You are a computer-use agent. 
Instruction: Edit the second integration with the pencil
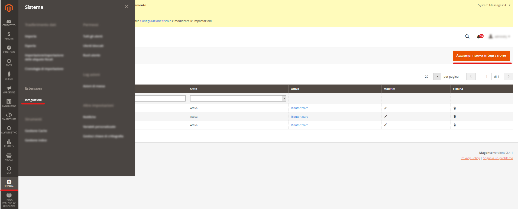[x=386, y=116]
